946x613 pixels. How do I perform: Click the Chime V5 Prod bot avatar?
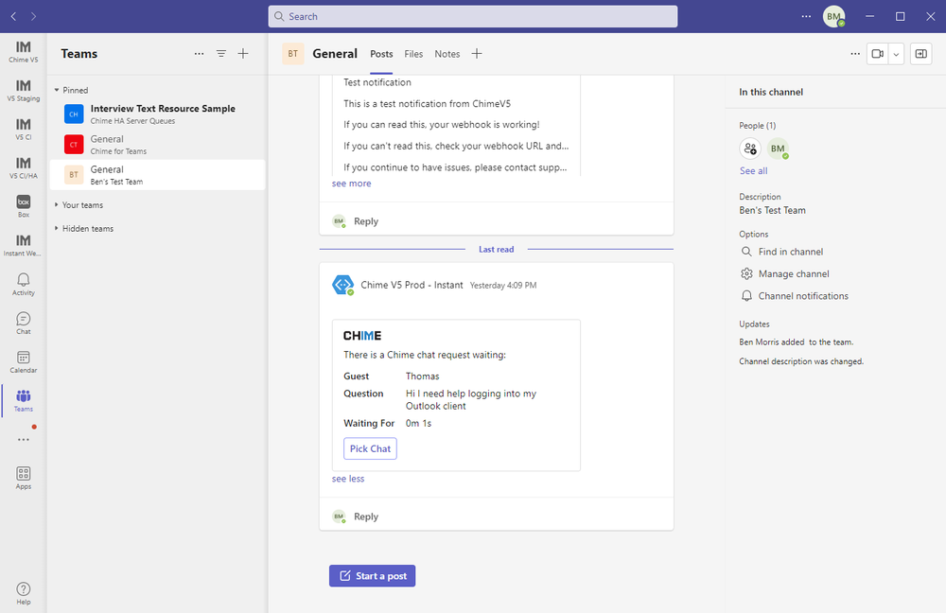[x=342, y=285]
